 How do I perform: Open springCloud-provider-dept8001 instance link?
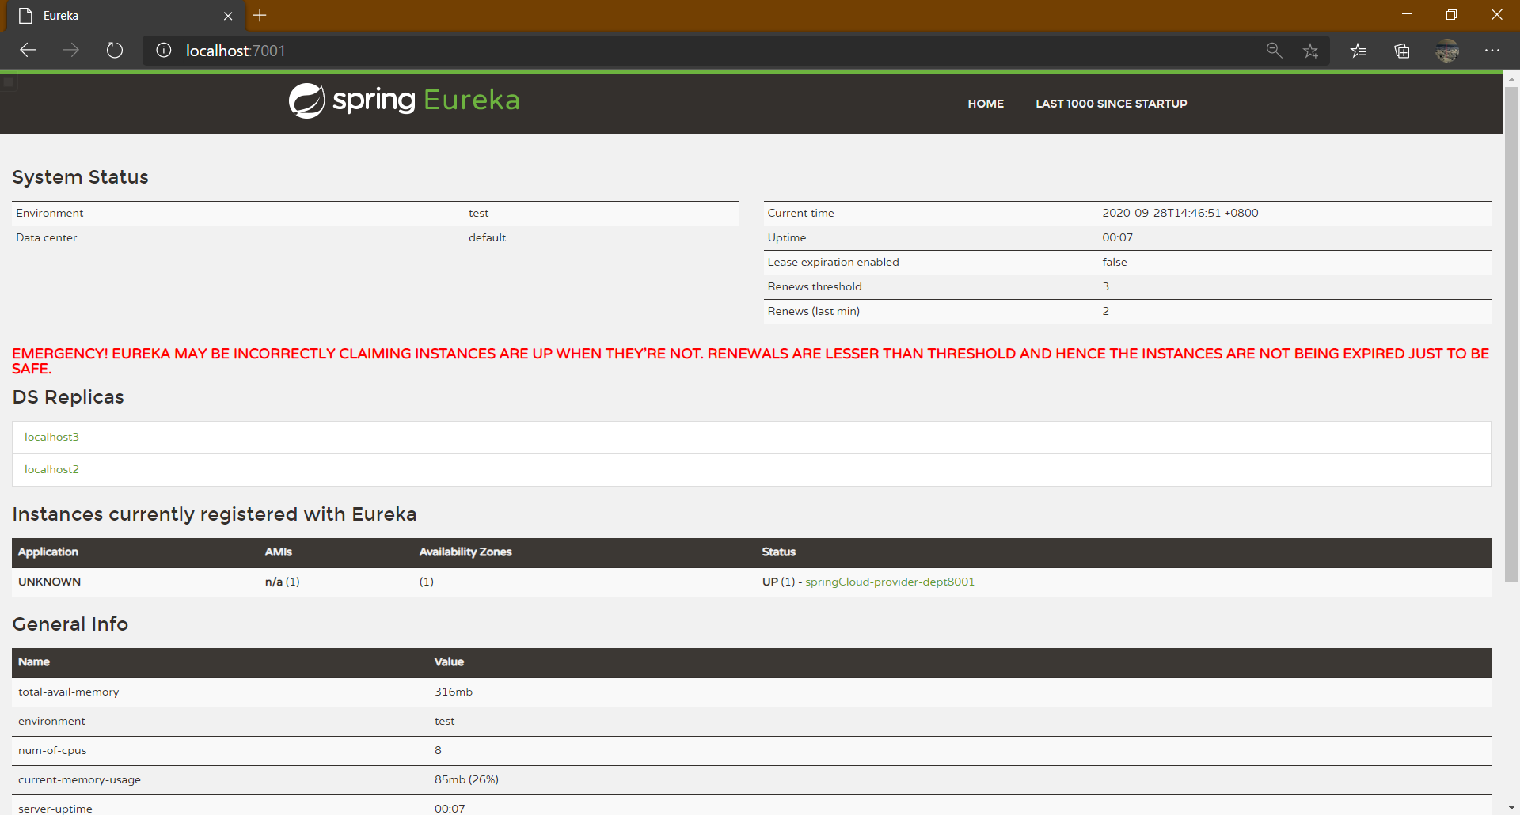pos(890,582)
